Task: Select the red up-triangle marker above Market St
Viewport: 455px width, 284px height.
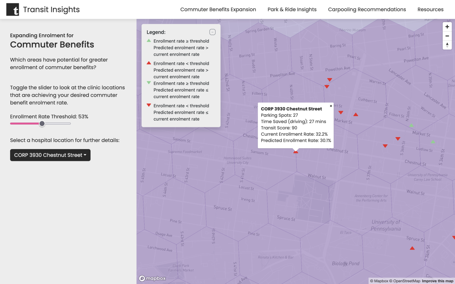Action: [x=356, y=114]
